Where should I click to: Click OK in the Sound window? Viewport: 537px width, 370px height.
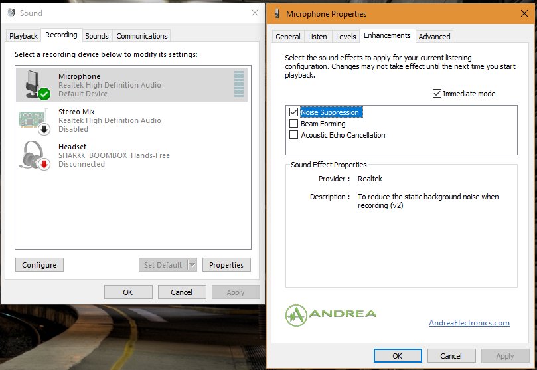tap(128, 292)
